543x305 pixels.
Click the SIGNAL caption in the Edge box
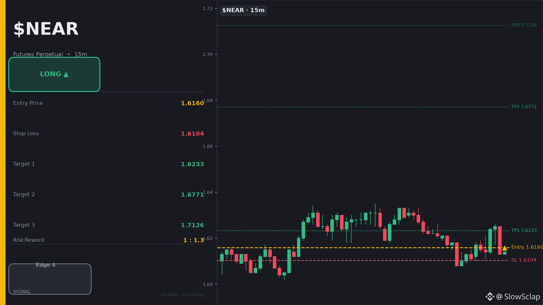22,292
